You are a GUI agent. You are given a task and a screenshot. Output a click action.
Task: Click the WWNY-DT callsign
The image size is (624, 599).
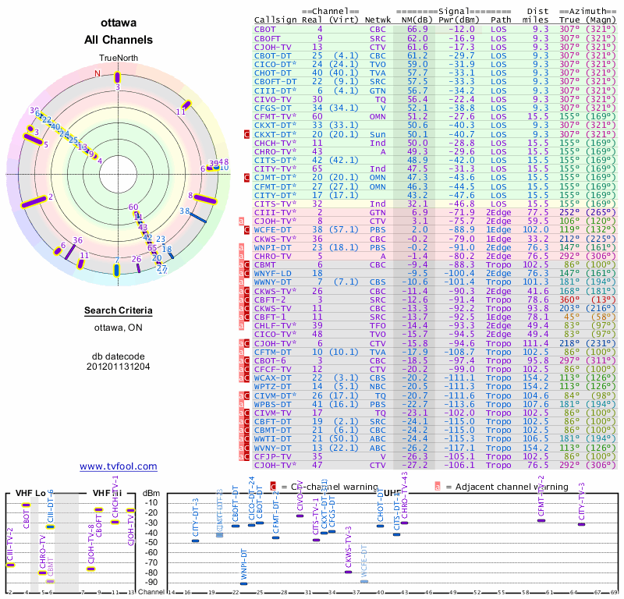[273, 282]
